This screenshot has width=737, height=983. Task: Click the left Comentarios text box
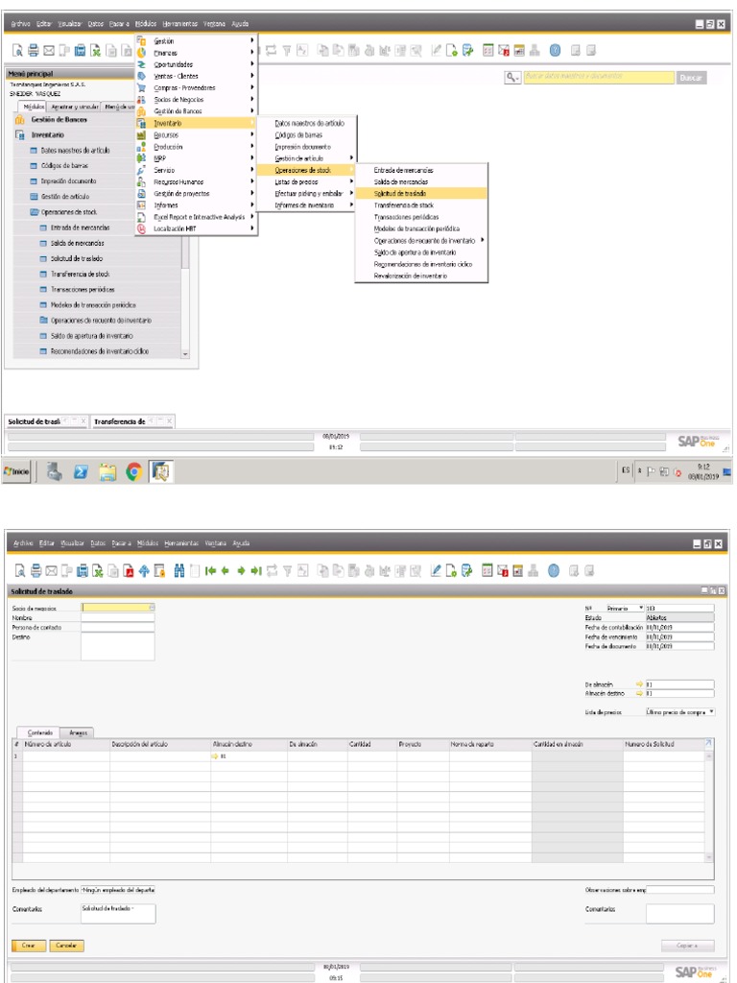[118, 914]
